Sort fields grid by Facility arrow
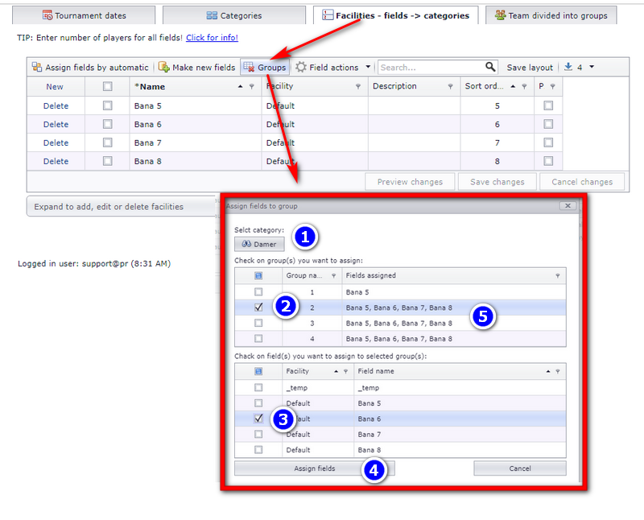The image size is (644, 520). pos(336,371)
